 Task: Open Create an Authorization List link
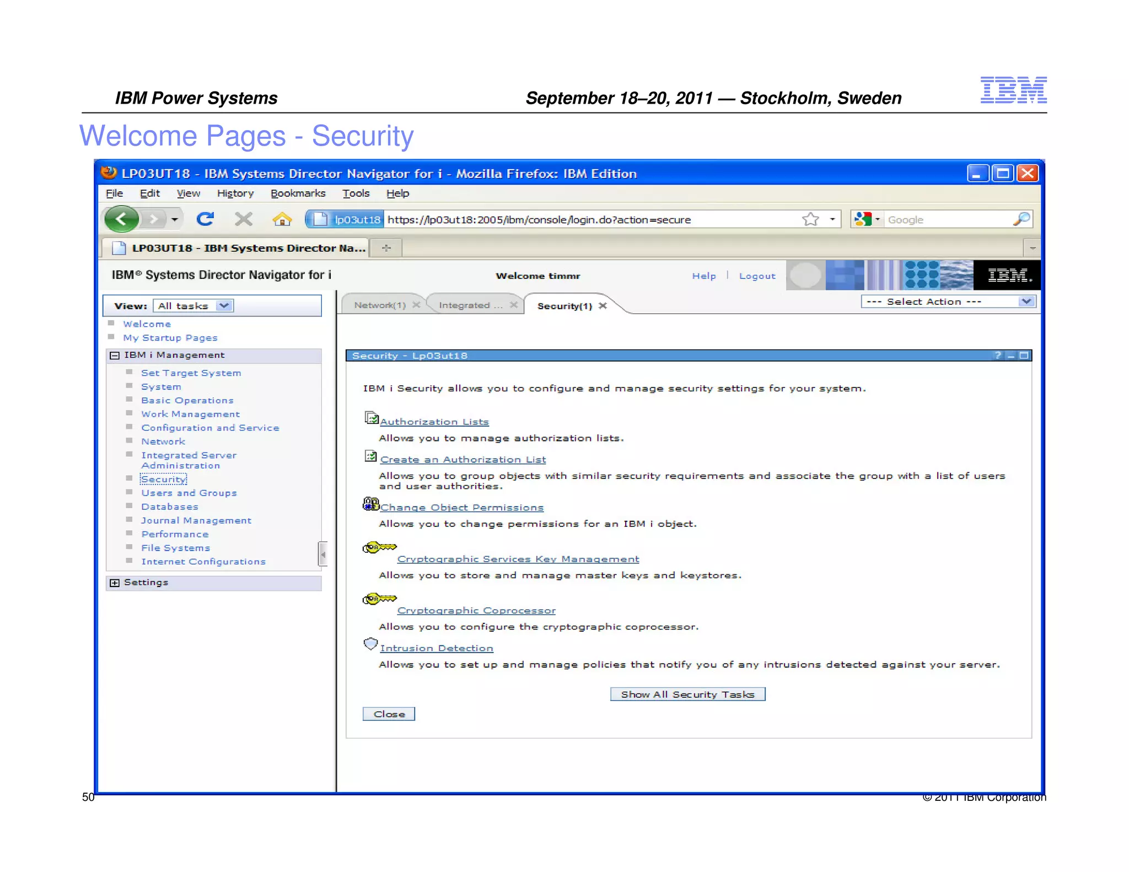click(x=463, y=460)
